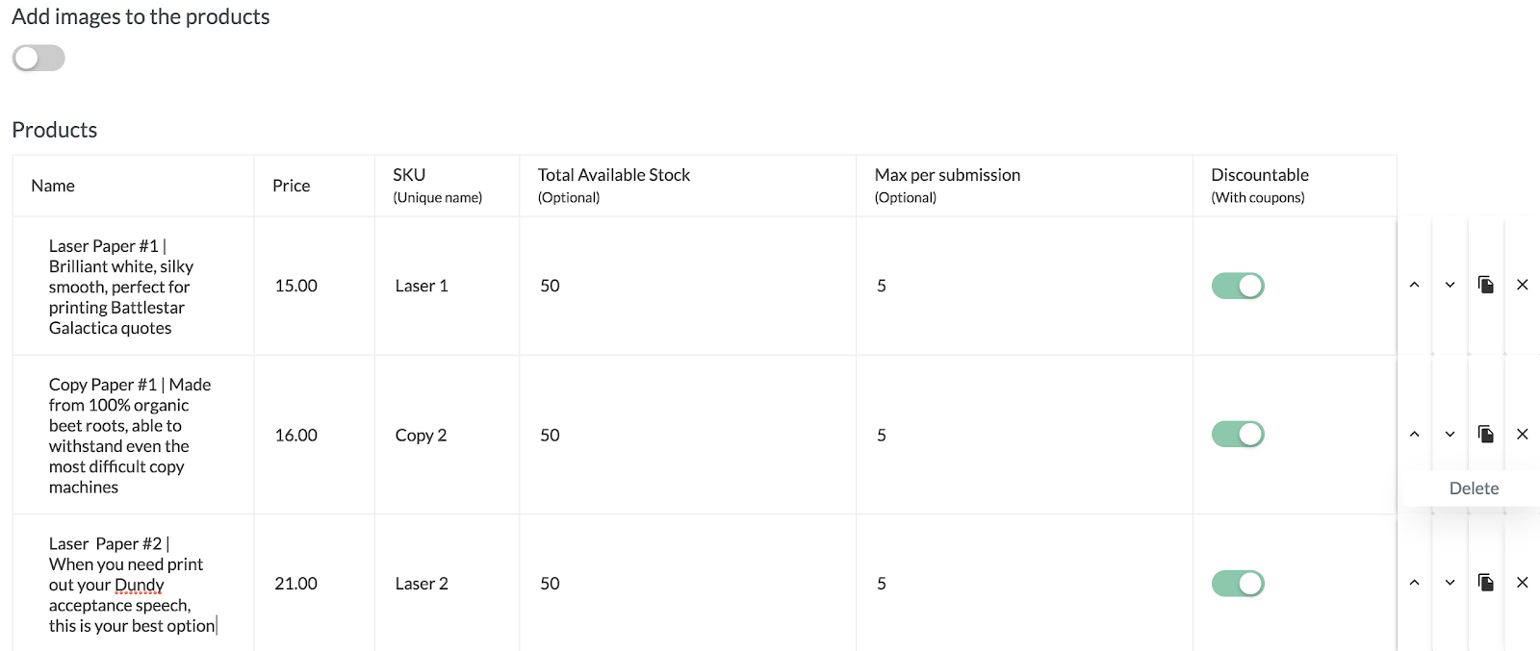
Task: Move Laser 2 row up
Action: 1414,582
